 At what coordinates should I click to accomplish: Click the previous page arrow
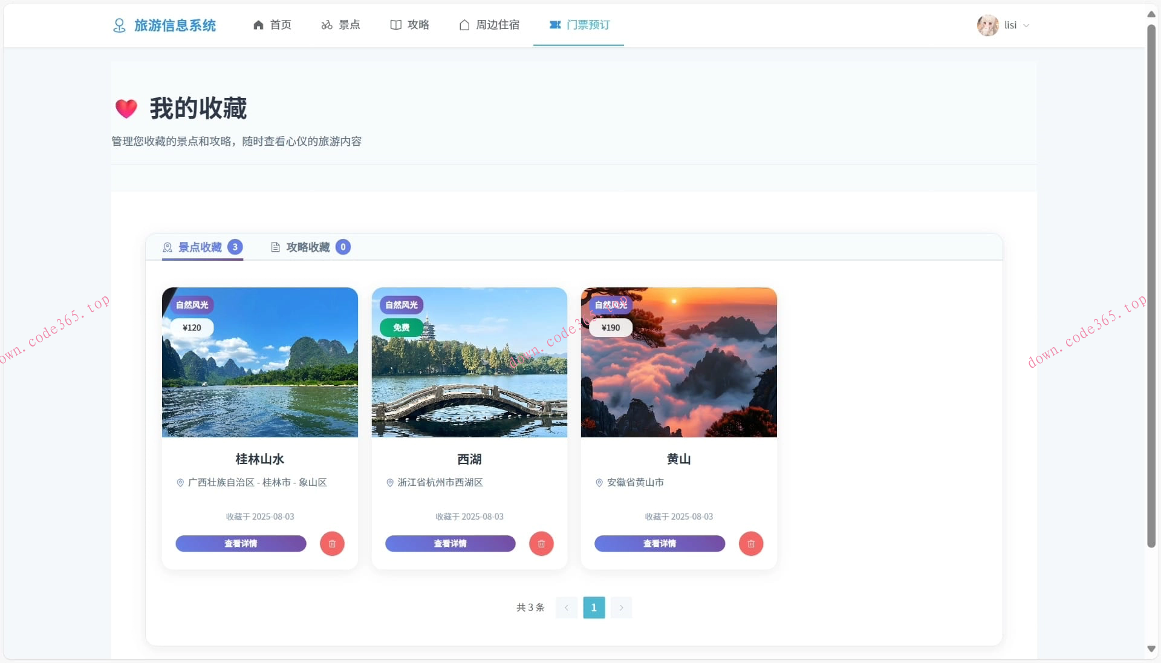[566, 608]
